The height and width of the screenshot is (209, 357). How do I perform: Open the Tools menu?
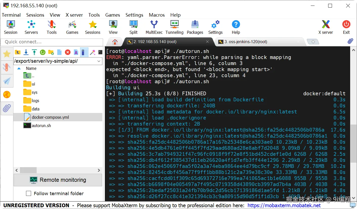point(94,15)
